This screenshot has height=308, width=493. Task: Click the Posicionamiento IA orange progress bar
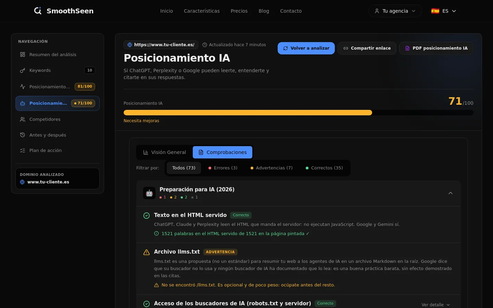pyautogui.click(x=248, y=113)
